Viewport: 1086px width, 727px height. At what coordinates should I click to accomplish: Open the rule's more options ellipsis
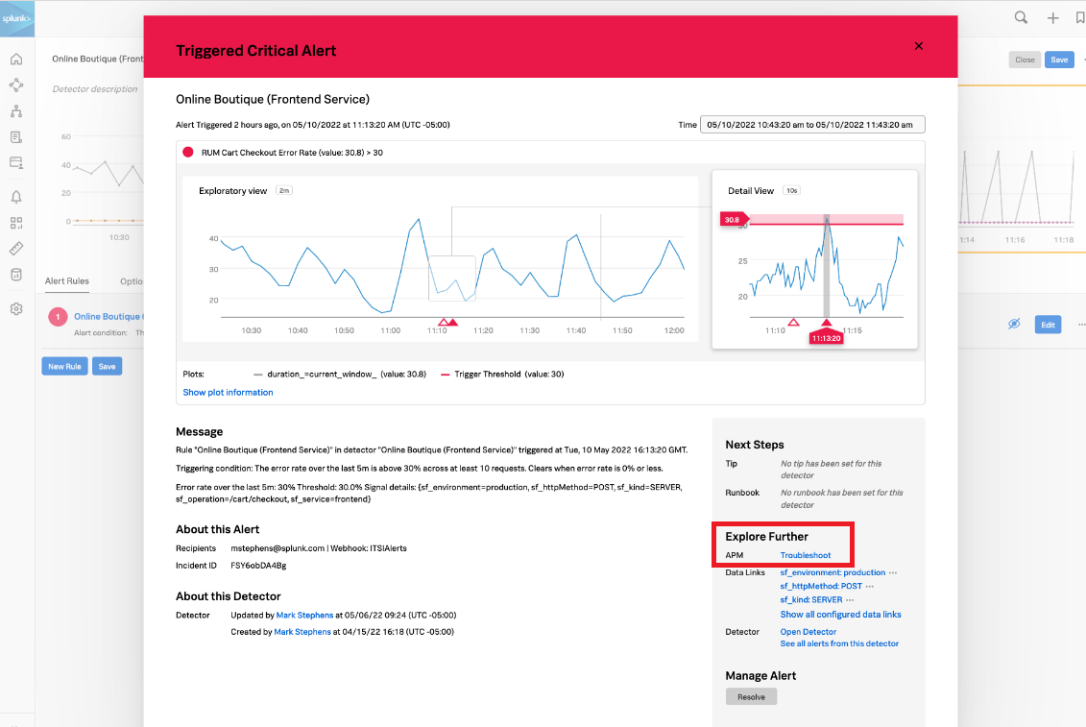click(1081, 325)
